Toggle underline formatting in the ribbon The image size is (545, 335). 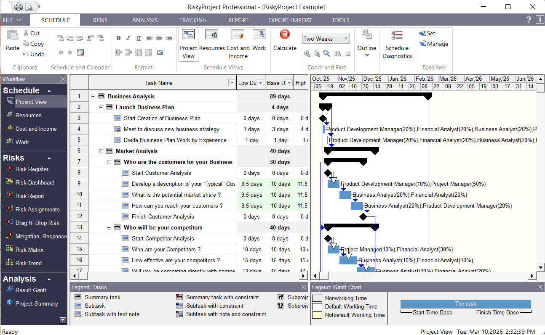pos(138,38)
